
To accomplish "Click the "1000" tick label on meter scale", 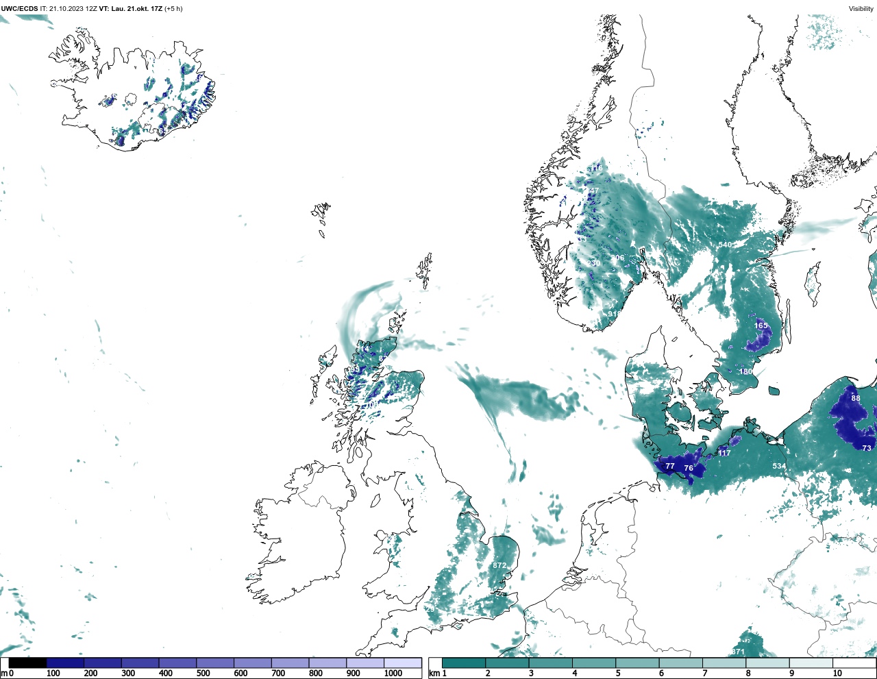I will point(393,674).
